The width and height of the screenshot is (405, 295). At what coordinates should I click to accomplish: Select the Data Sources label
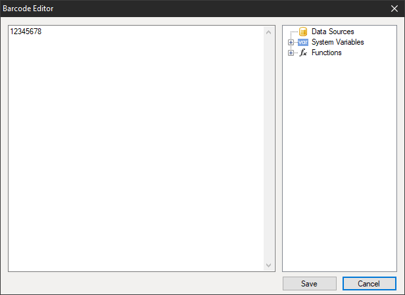[332, 32]
